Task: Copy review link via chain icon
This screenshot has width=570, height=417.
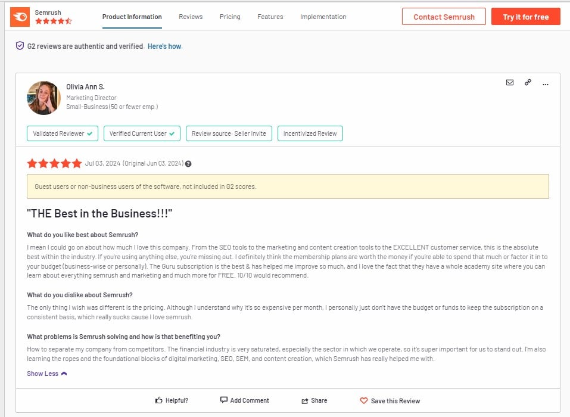Action: [x=528, y=83]
